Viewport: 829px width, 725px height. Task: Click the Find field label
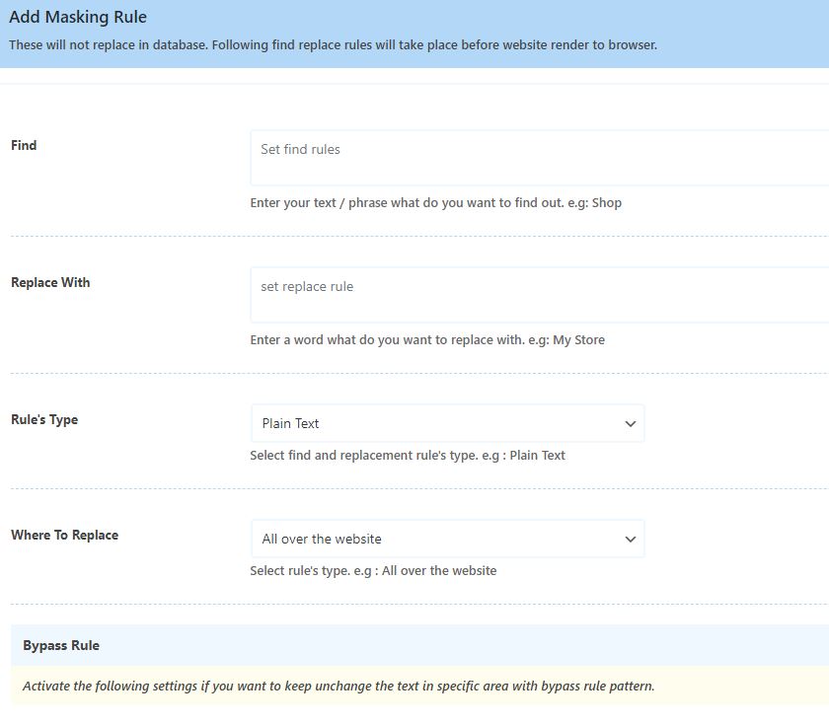point(24,145)
